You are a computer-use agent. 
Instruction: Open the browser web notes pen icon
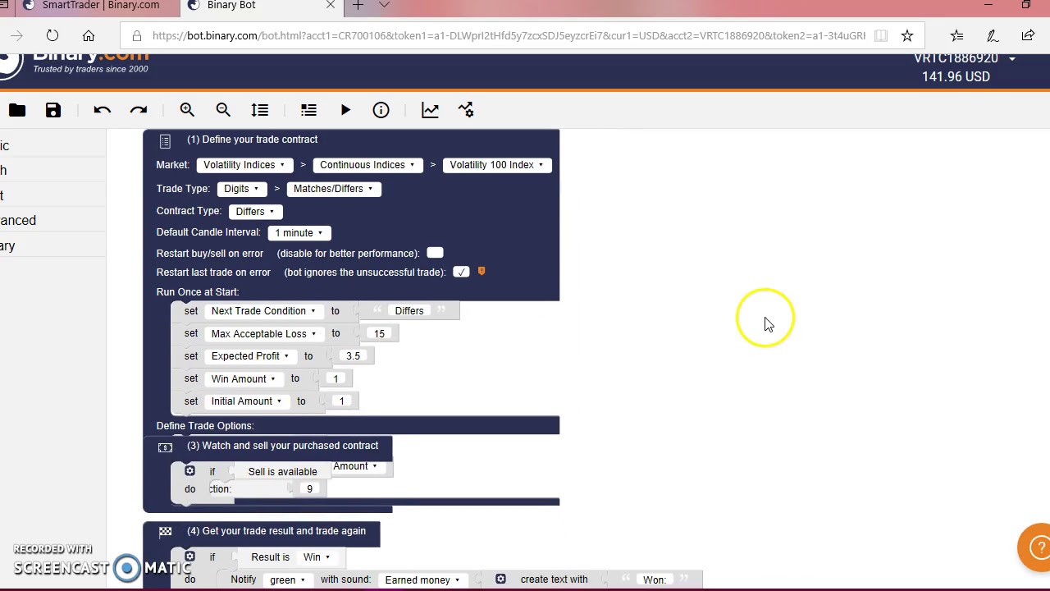[992, 35]
